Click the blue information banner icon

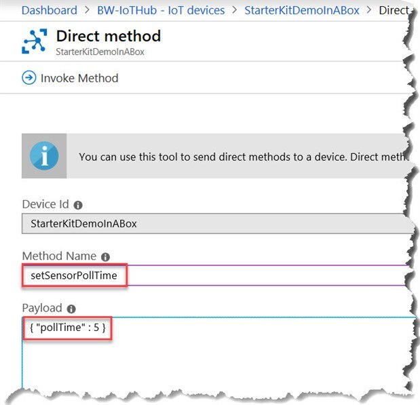(44, 157)
